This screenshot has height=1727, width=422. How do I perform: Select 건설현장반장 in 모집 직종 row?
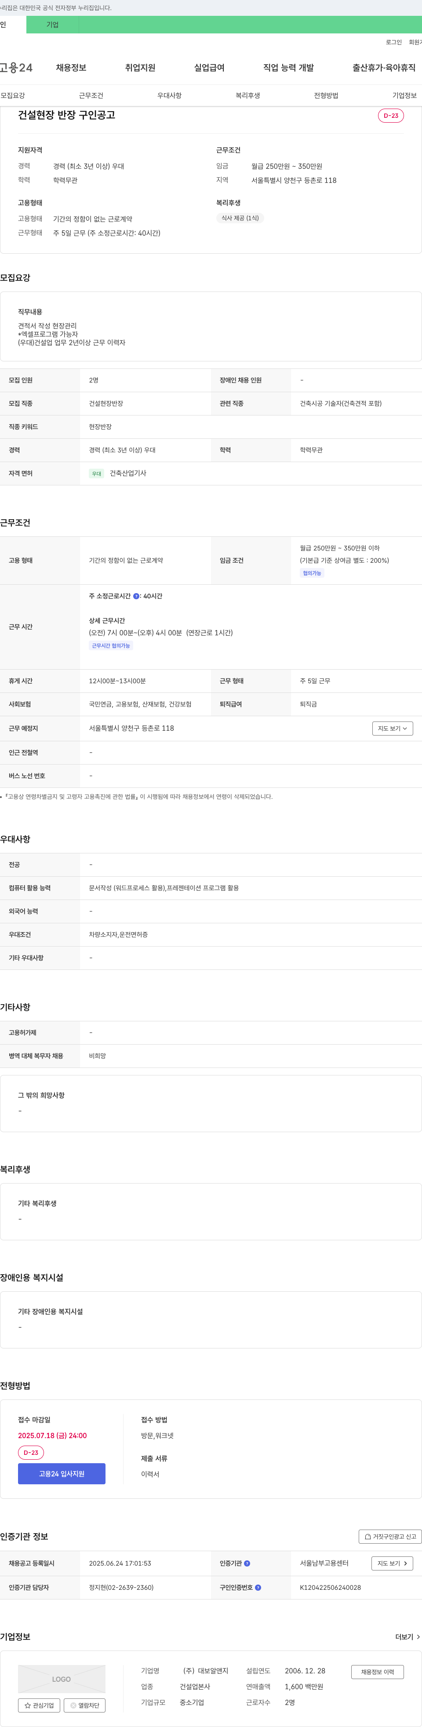[x=106, y=404]
